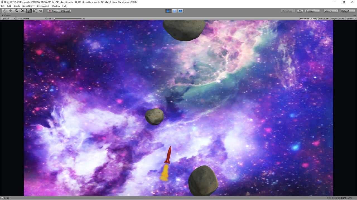Select the Rotate tool

pos(17,11)
